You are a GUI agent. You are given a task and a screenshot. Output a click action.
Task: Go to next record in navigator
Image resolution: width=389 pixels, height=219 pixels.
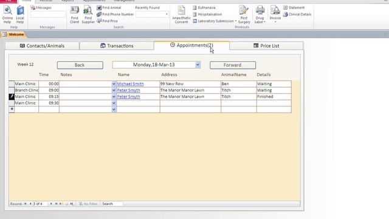point(51,204)
